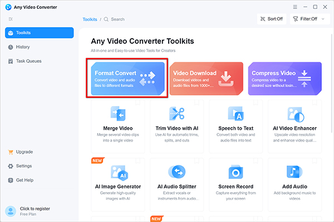The width and height of the screenshot is (334, 222).
Task: Click the 'Screen Record' title text
Action: coord(235,186)
